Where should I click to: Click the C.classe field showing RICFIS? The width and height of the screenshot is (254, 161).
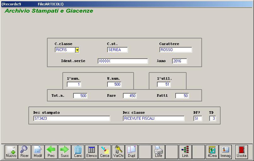[65, 50]
